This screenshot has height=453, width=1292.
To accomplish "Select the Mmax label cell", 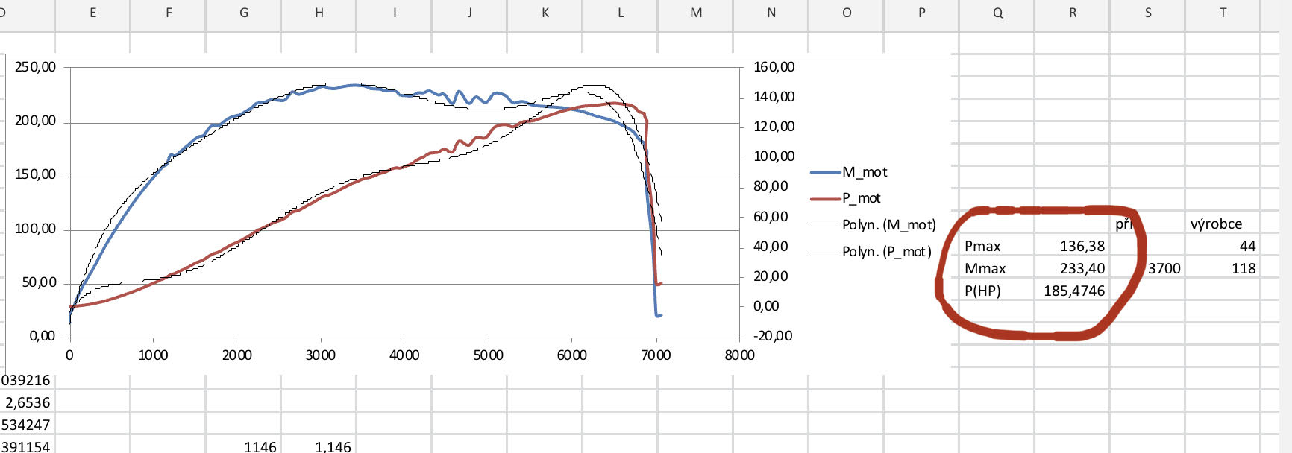I will (x=985, y=269).
